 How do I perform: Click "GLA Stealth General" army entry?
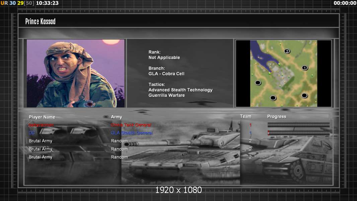coord(132,133)
